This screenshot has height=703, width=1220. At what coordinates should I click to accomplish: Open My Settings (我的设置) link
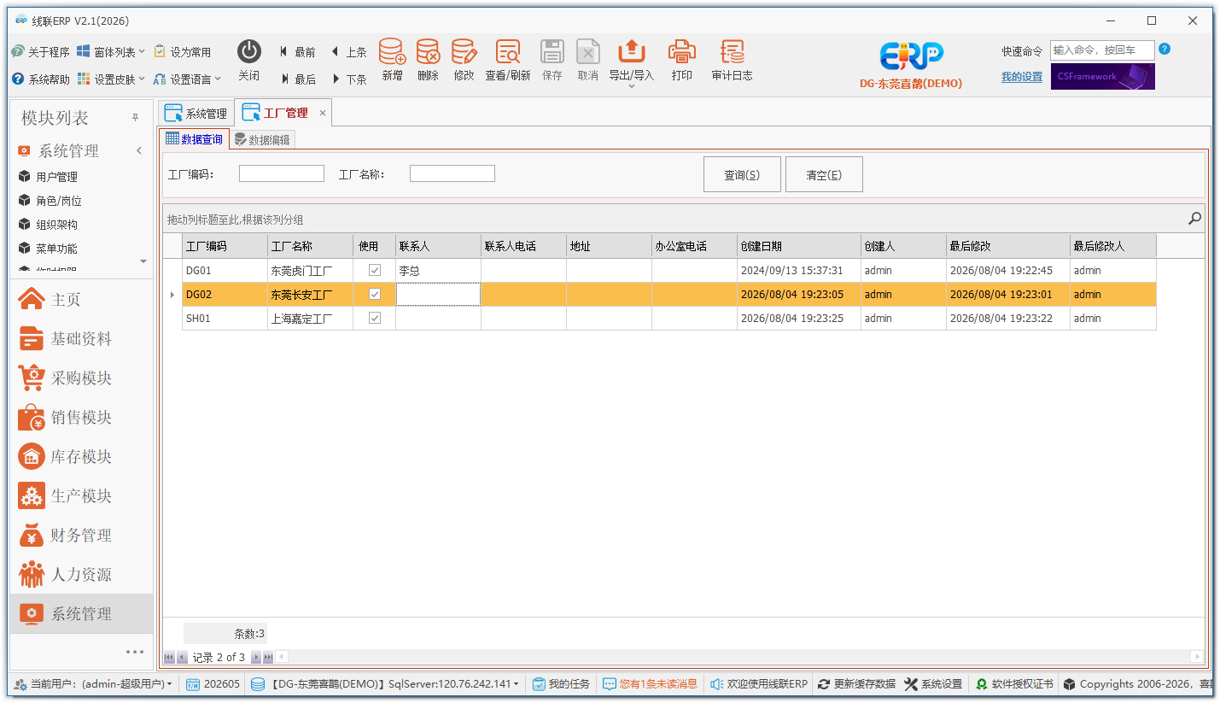coord(1022,77)
